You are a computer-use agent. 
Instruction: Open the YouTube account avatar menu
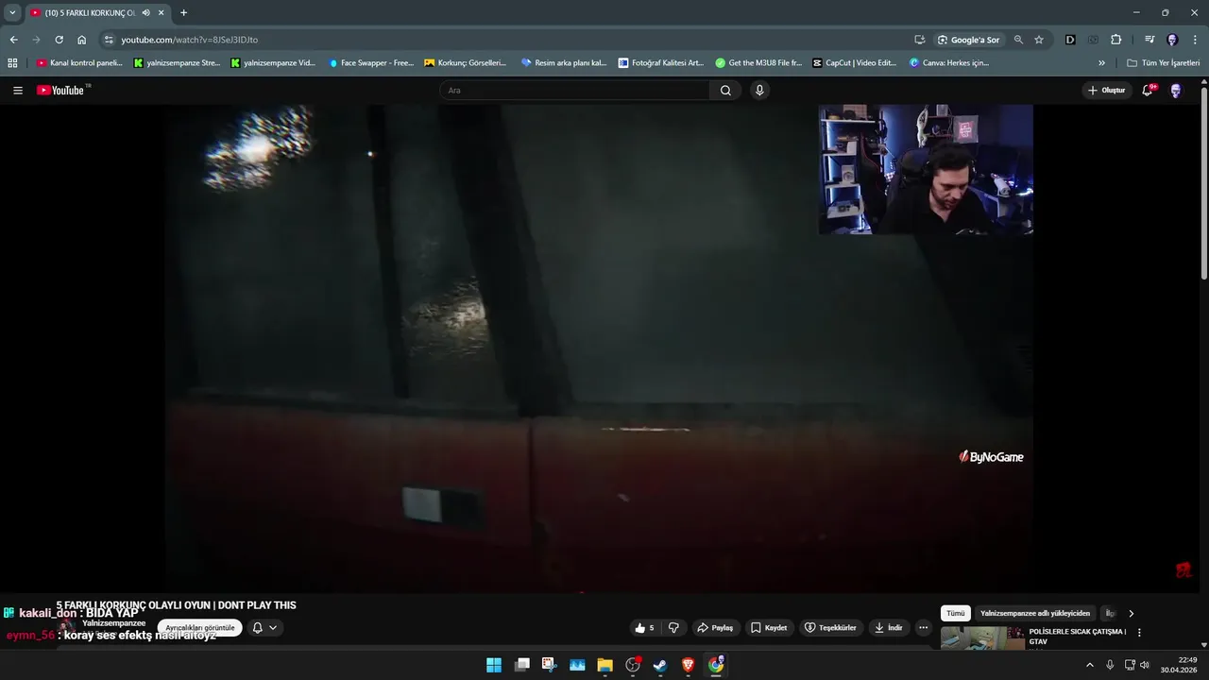[1176, 91]
